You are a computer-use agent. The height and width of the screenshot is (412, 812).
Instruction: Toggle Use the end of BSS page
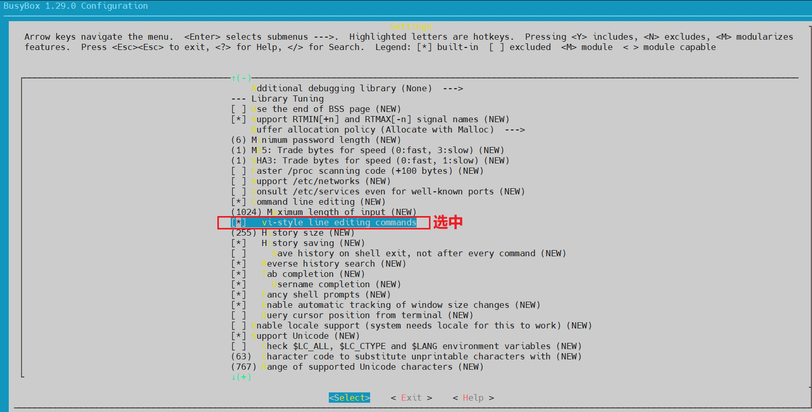pyautogui.click(x=316, y=109)
